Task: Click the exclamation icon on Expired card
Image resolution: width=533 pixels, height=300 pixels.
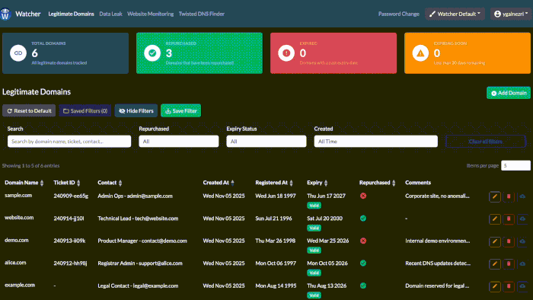Action: (x=286, y=53)
